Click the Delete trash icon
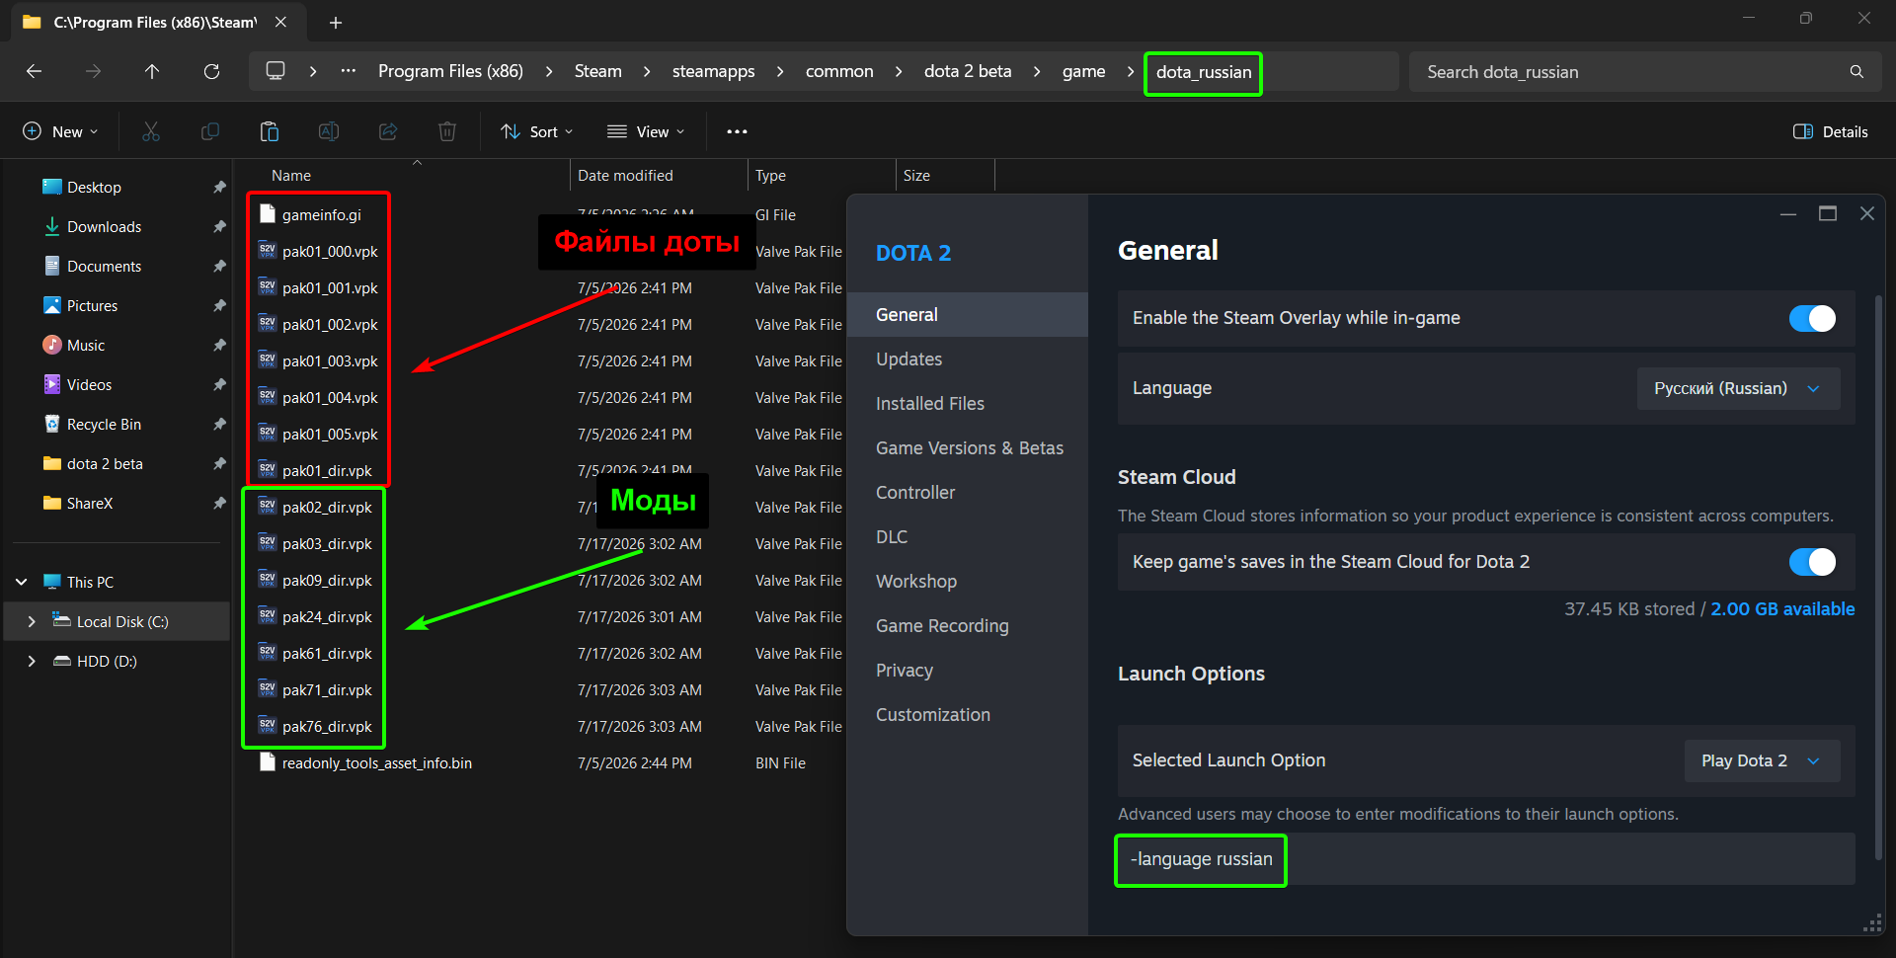Viewport: 1896px width, 958px height. 447,131
